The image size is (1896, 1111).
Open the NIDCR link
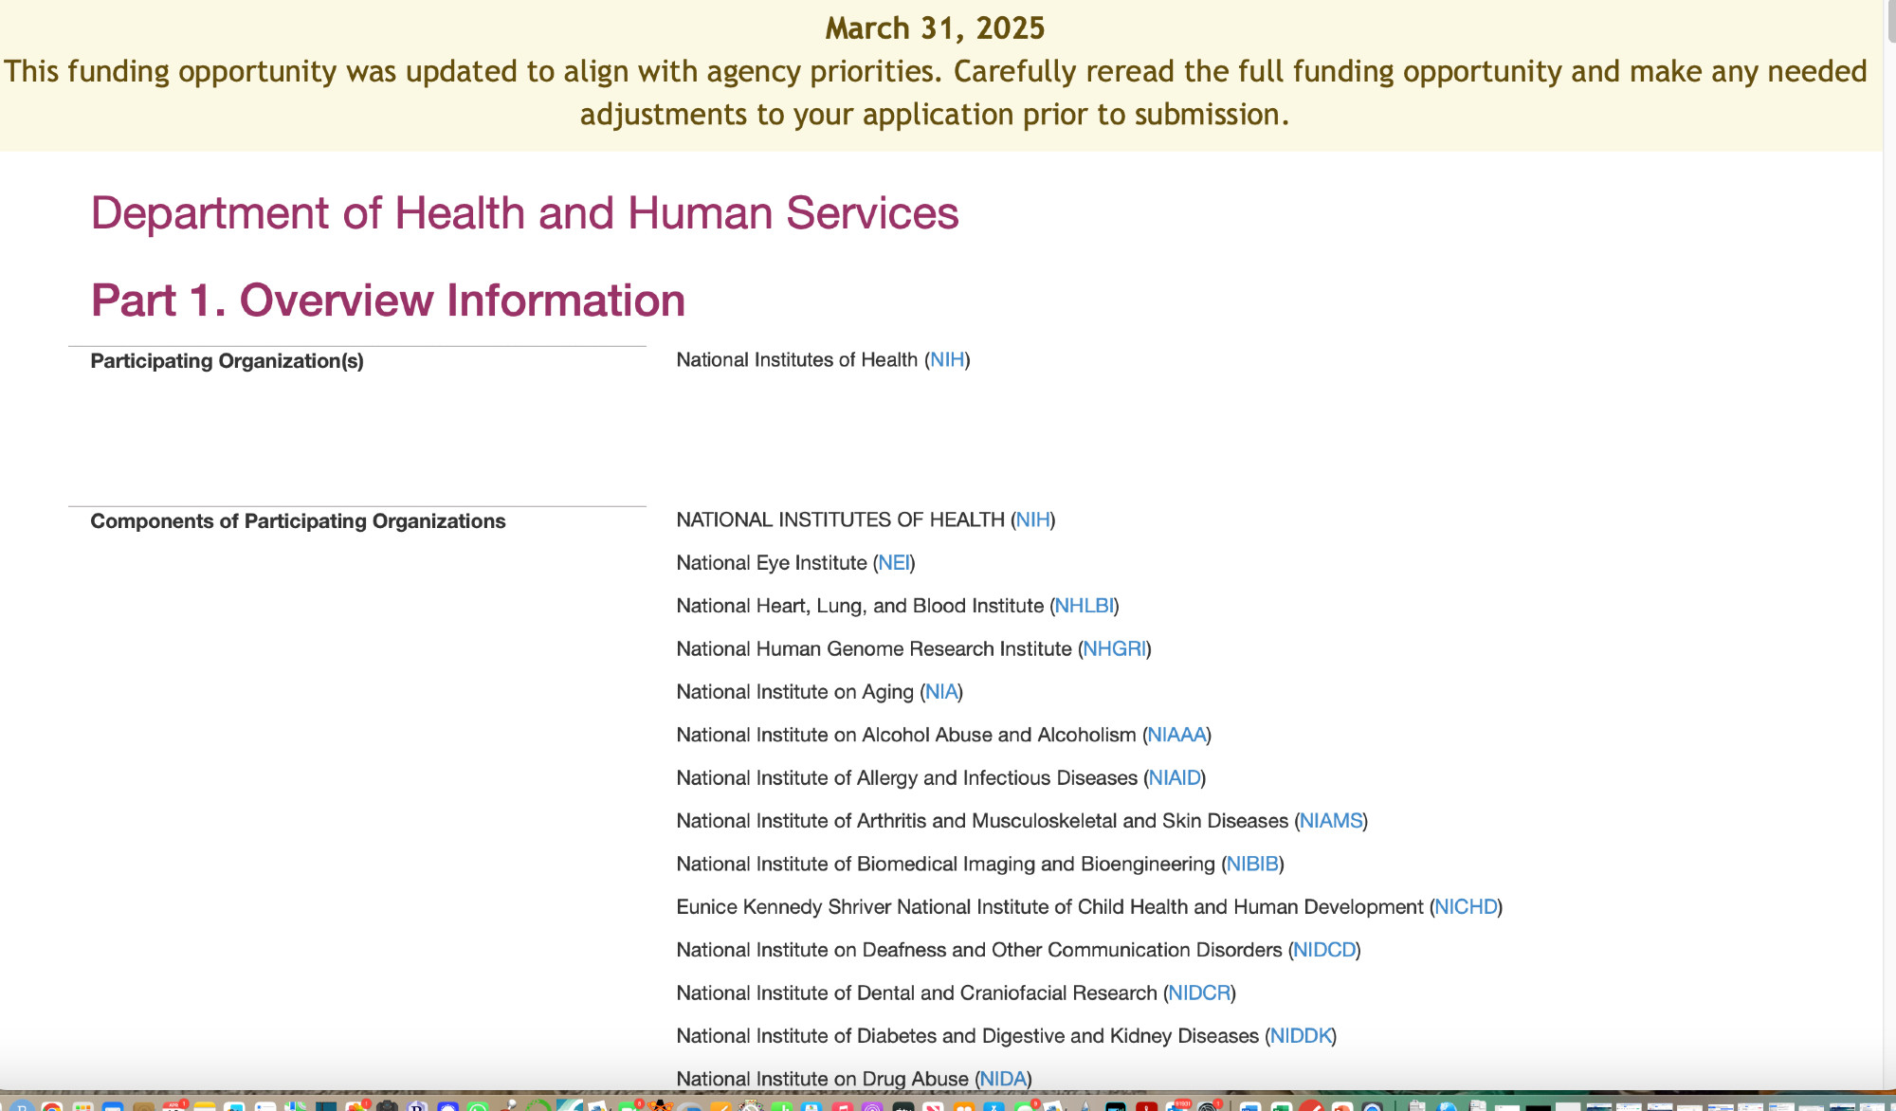pyautogui.click(x=1199, y=993)
